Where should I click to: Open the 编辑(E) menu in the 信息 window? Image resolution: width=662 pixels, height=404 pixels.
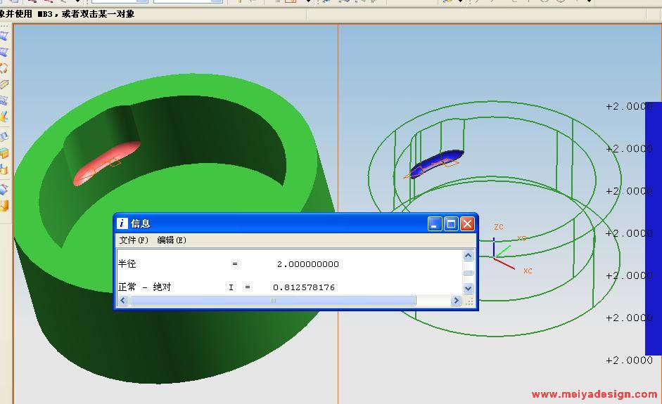point(172,240)
